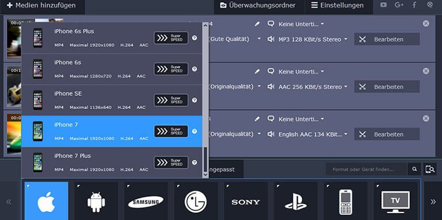Select iPhone 6s Plus preset

pyautogui.click(x=111, y=38)
